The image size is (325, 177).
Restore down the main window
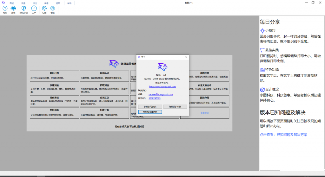pos(313,3)
